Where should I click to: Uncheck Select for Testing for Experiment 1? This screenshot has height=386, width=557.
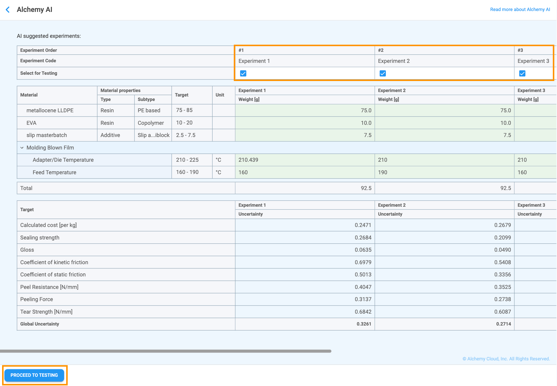point(243,73)
